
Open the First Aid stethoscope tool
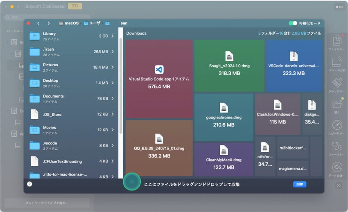click(x=337, y=148)
